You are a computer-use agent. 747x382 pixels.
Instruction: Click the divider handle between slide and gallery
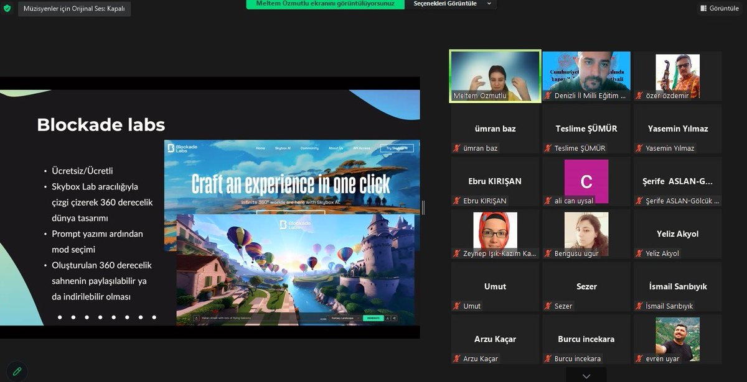423,207
